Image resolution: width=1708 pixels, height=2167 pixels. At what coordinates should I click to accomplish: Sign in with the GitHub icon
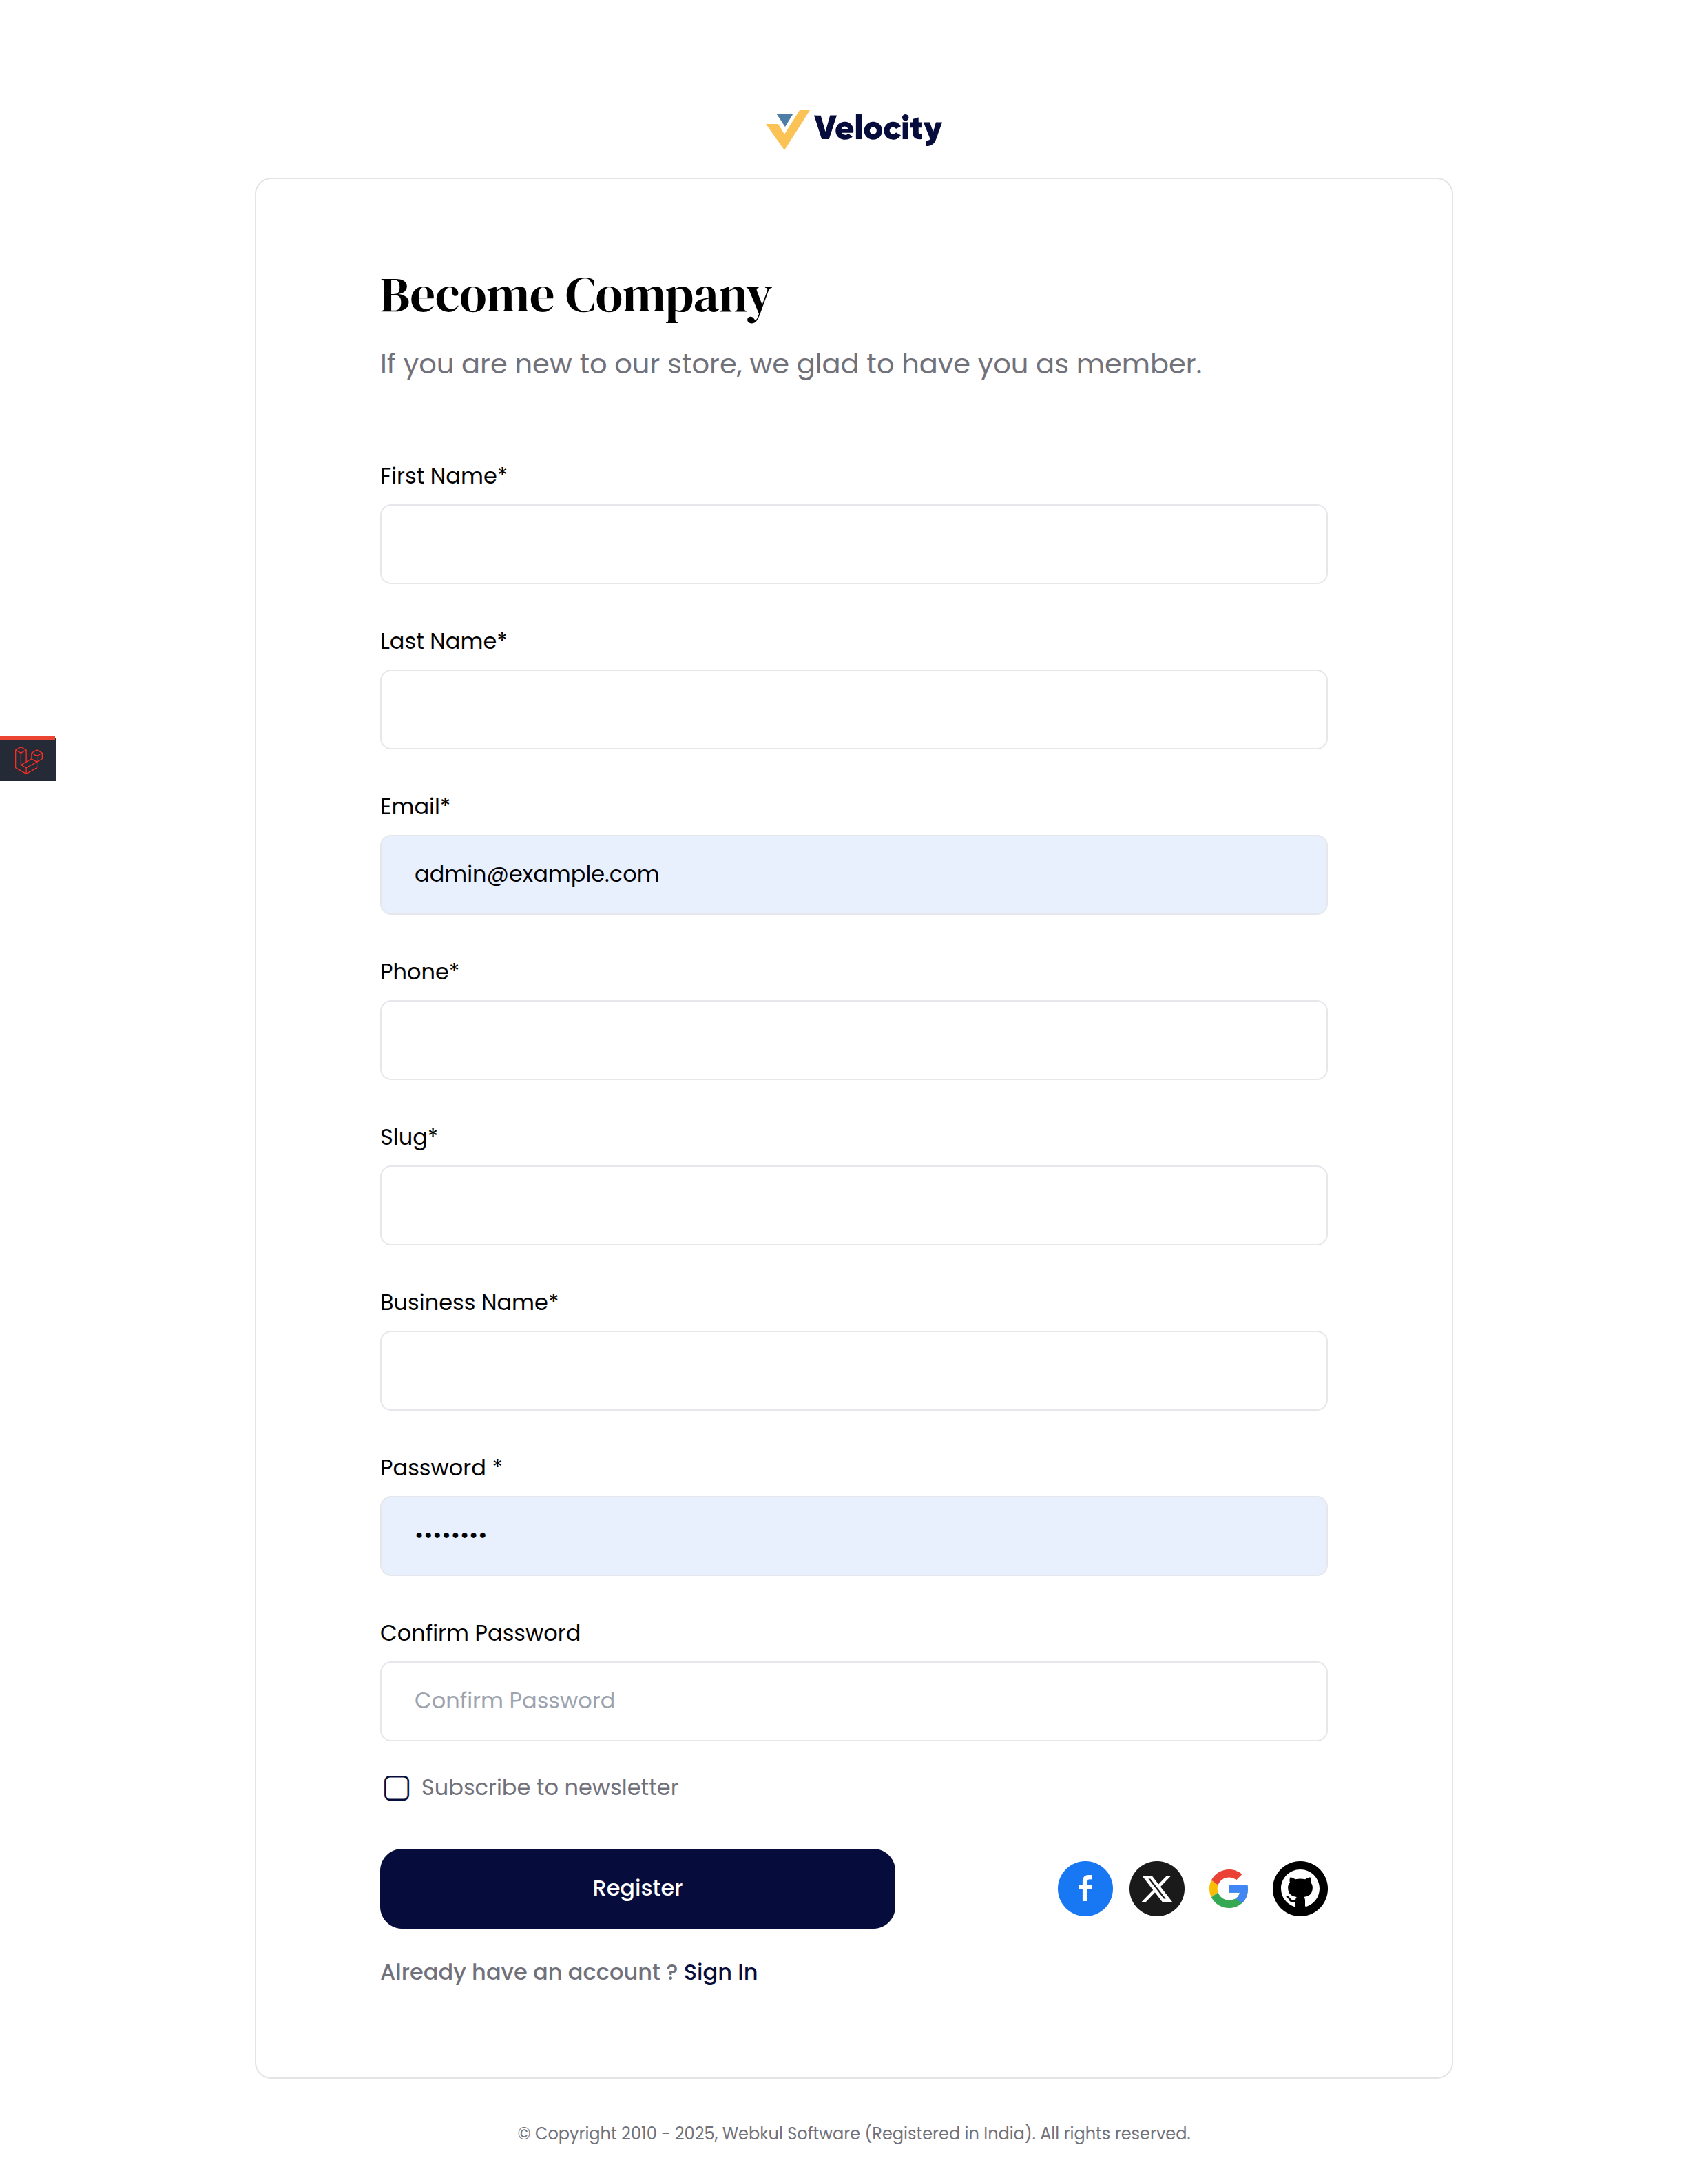(1299, 1888)
